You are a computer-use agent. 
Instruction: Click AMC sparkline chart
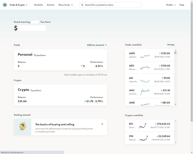pos(145,92)
